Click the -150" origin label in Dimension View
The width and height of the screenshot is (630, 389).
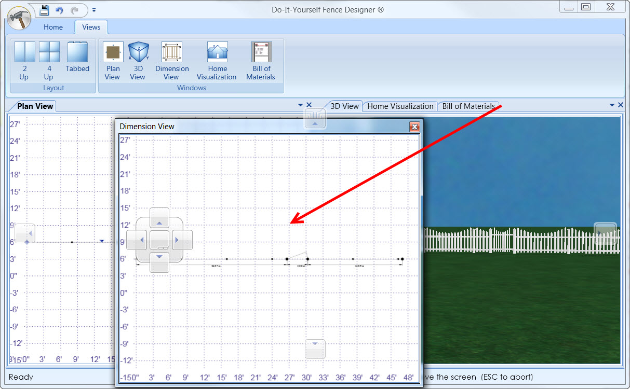130,378
